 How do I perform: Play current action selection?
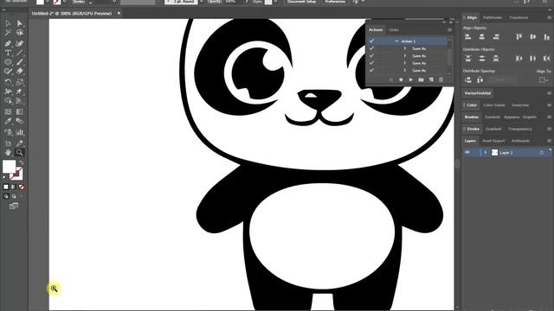[411, 80]
